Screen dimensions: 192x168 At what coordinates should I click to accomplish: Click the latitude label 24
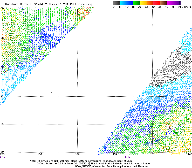pos(2,96)
